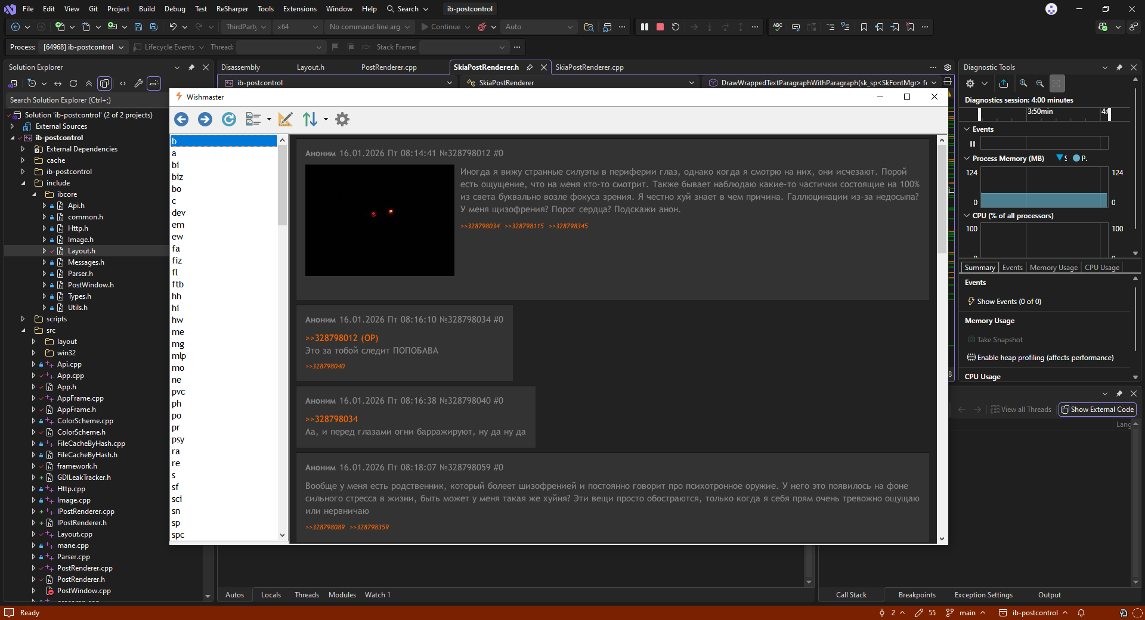Image resolution: width=1145 pixels, height=620 pixels.
Task: Toggle the split editor window button
Action: (948, 82)
